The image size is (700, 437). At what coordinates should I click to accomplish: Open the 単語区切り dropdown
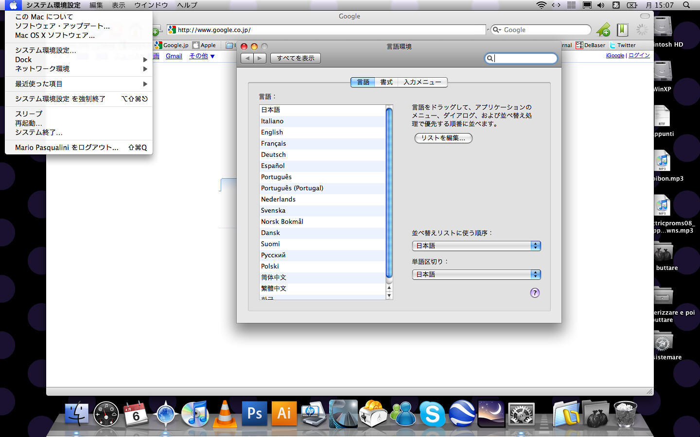pos(476,274)
